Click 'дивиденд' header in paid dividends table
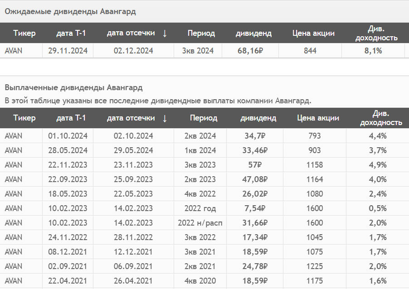Screen dimensions: 409x289 [x=258, y=118]
